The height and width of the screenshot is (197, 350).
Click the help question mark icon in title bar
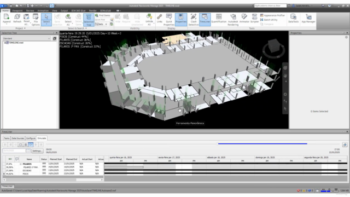329,5
